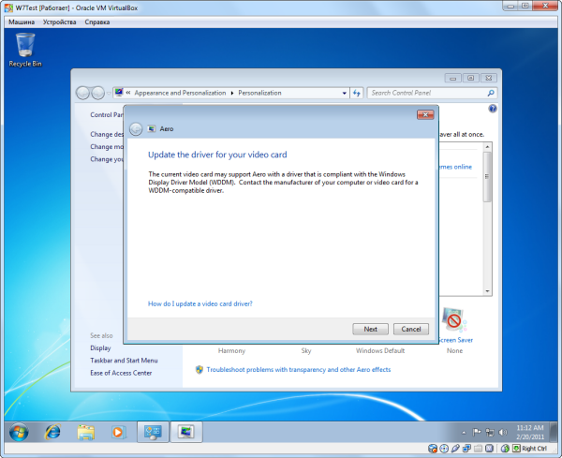Image resolution: width=562 pixels, height=458 pixels.
Task: Click VirtualBox optical disk status icon
Action: [x=444, y=449]
